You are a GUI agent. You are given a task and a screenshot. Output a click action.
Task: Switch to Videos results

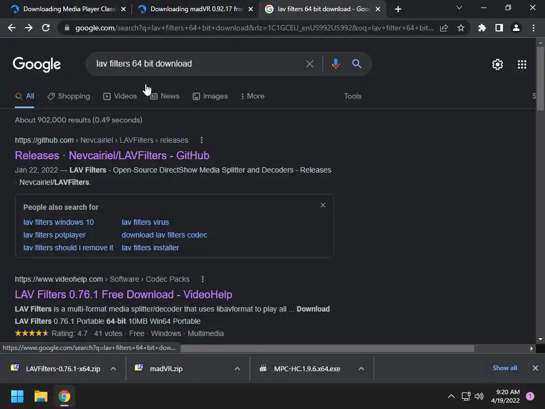[x=120, y=96]
